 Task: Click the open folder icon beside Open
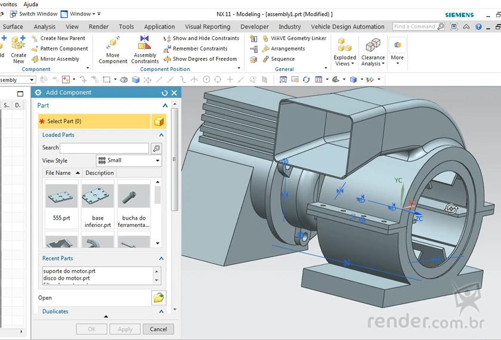pos(158,298)
